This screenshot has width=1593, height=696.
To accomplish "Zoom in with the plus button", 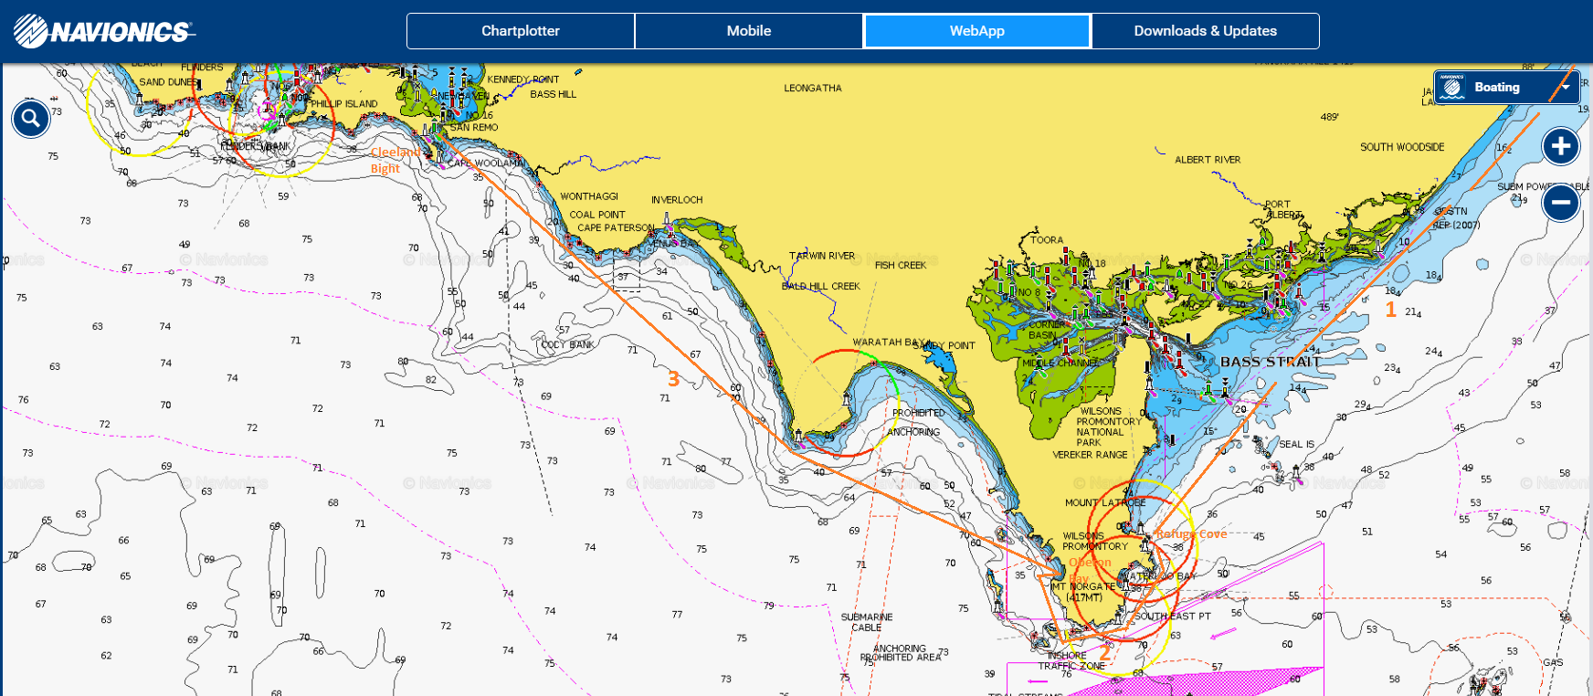I will [x=1561, y=146].
